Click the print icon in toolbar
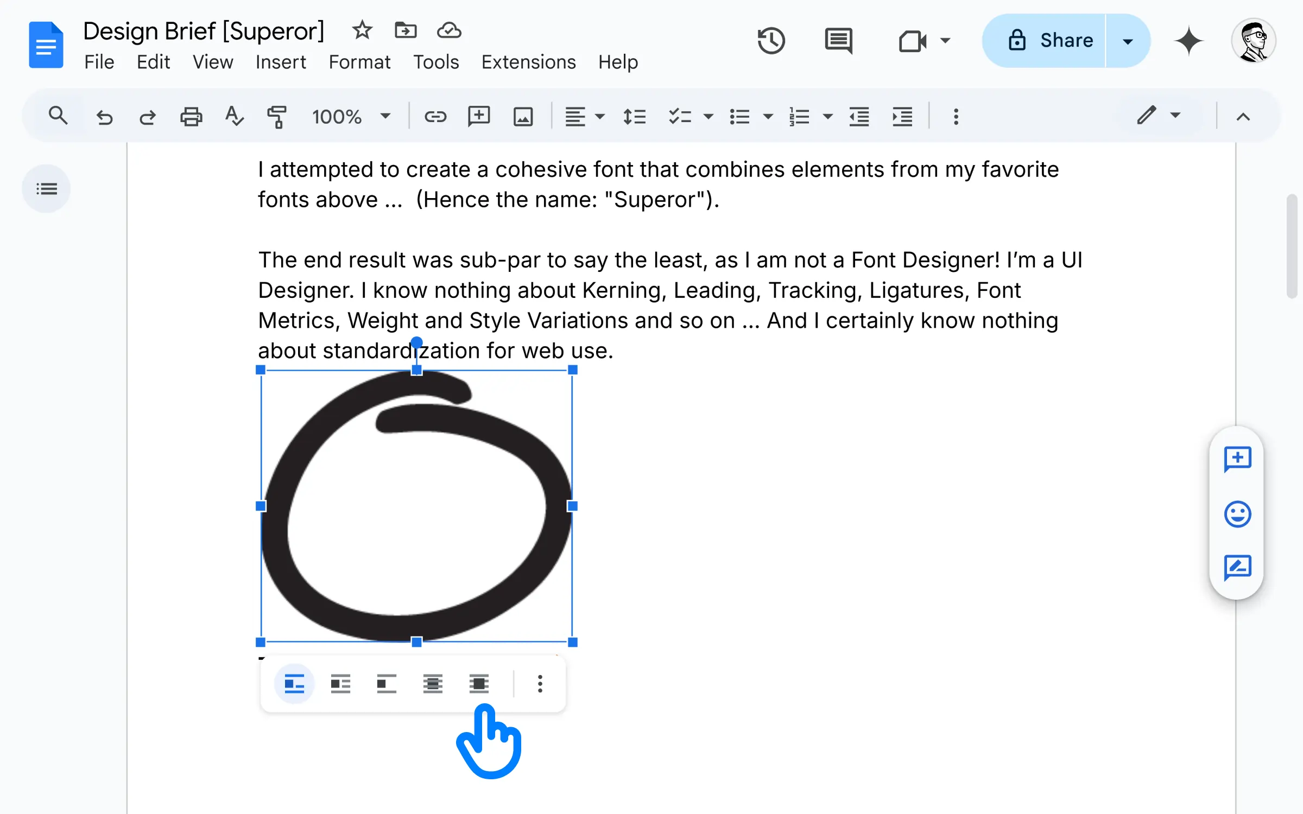This screenshot has height=814, width=1303. [x=191, y=116]
